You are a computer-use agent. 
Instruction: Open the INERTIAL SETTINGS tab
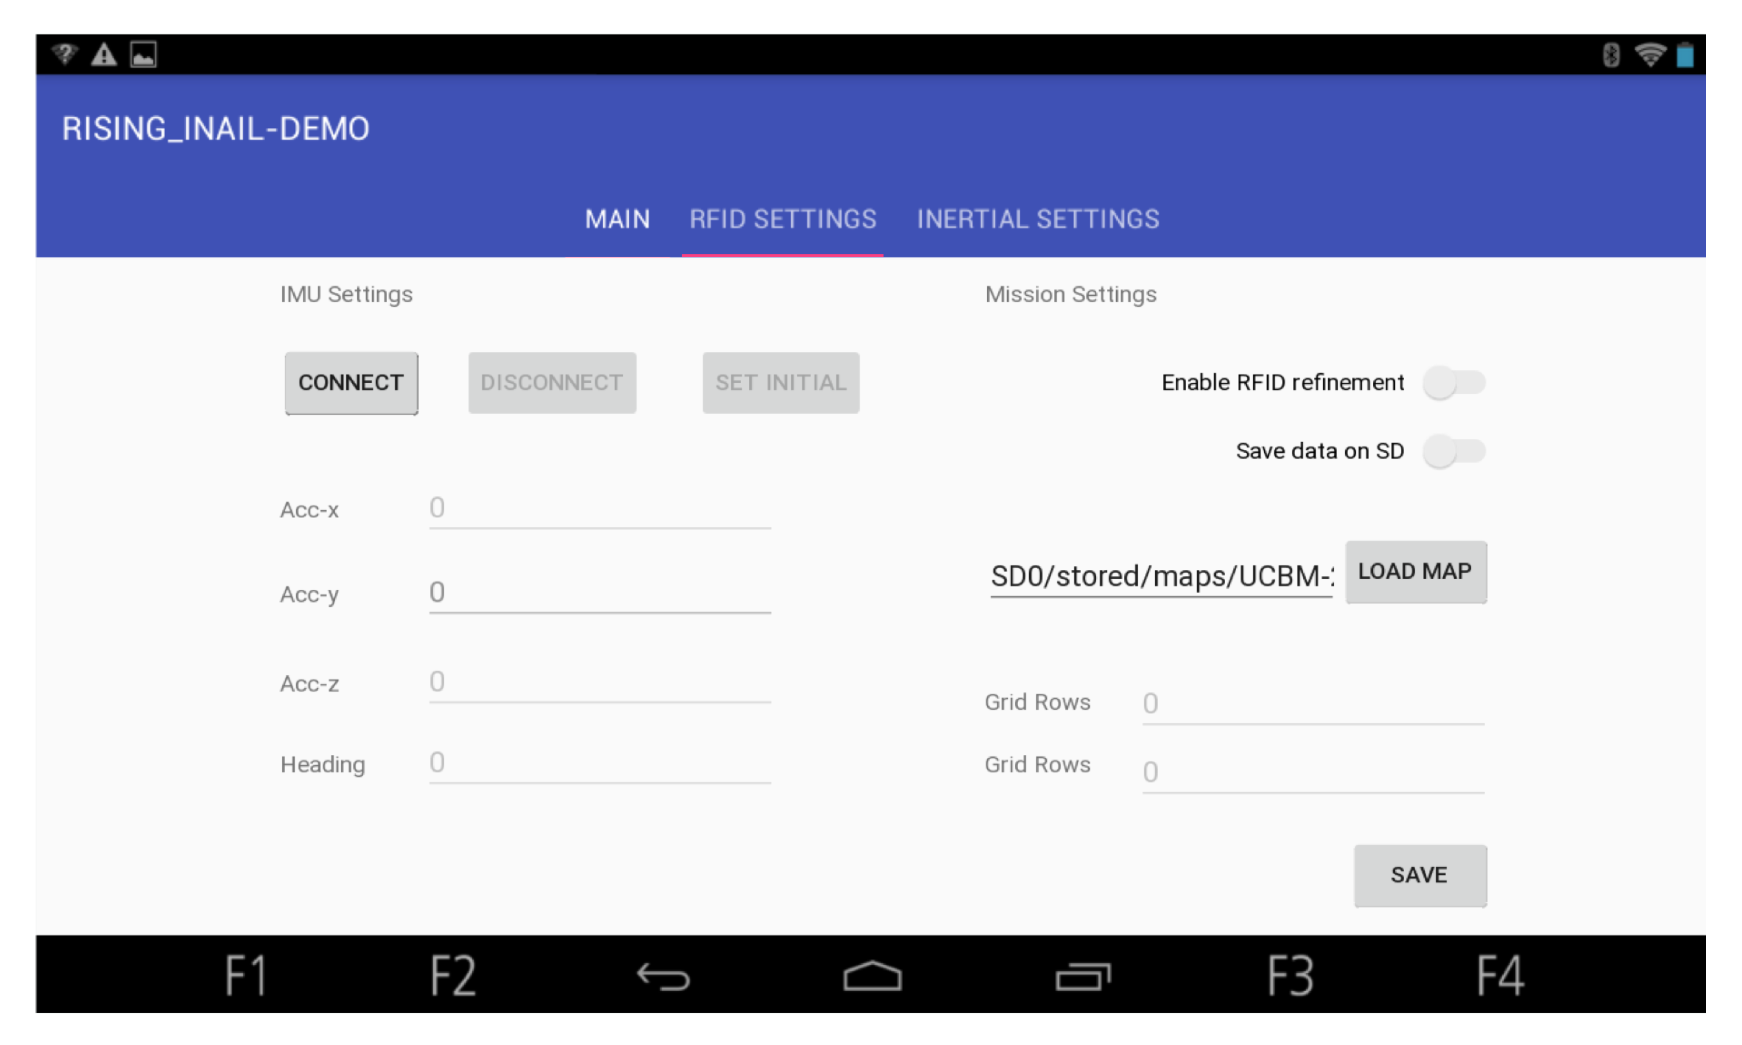point(1038,219)
